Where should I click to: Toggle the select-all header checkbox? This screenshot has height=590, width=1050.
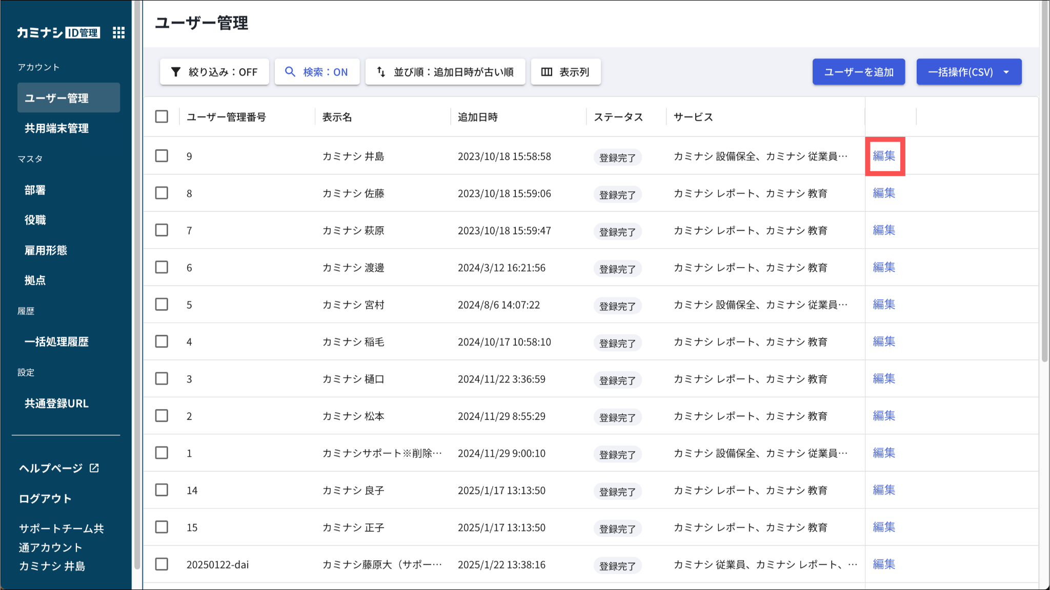(x=161, y=117)
